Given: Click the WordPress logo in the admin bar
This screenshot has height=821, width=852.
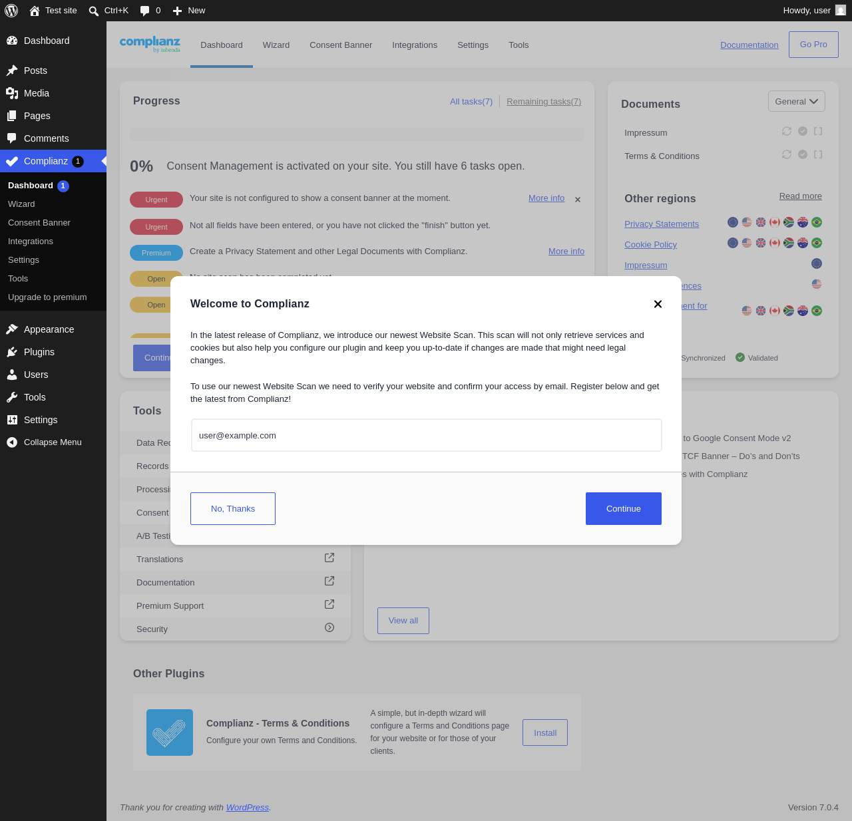Looking at the screenshot, I should click(x=11, y=11).
